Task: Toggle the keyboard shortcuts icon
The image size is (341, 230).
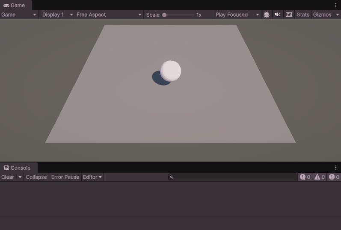Action: tap(289, 15)
